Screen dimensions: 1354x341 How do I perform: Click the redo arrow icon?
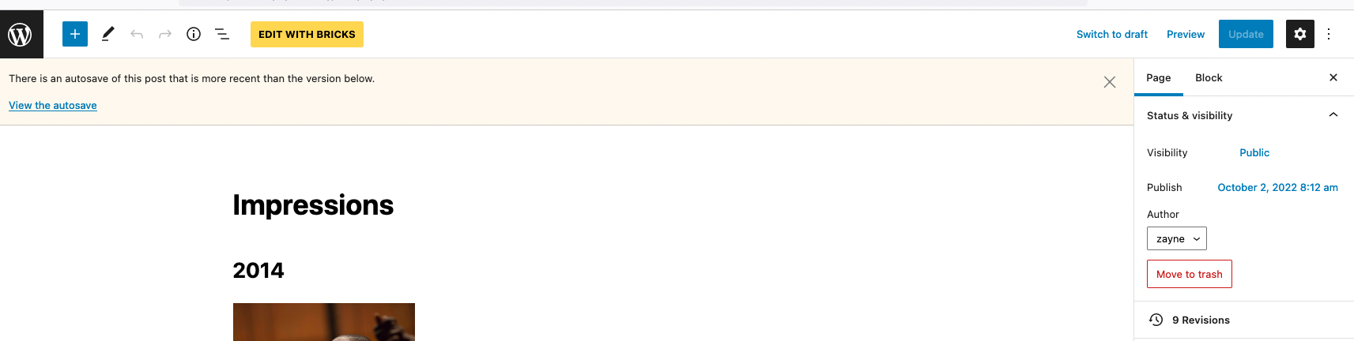pyautogui.click(x=165, y=34)
